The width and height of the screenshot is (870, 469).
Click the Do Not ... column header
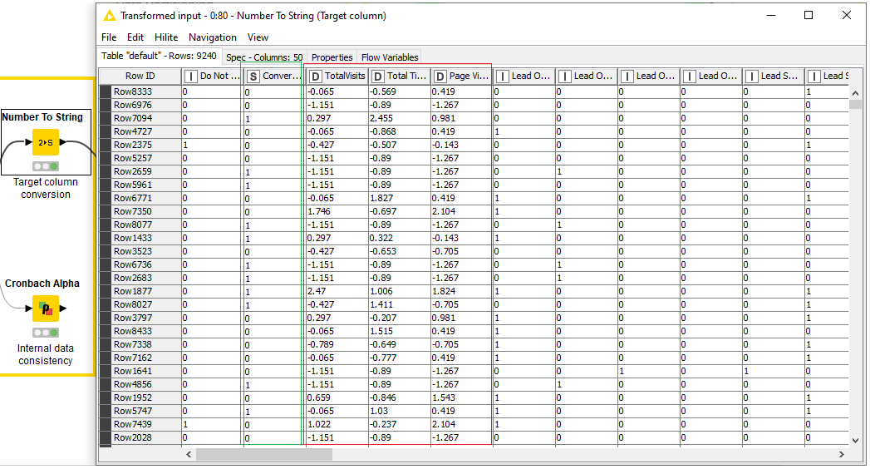coord(213,76)
